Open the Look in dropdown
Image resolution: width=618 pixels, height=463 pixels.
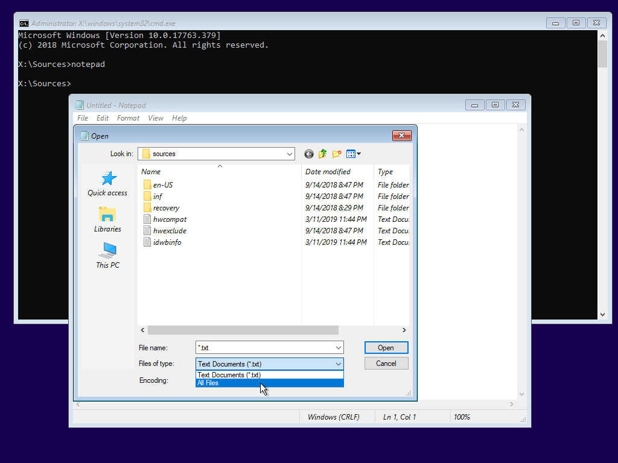pos(289,154)
